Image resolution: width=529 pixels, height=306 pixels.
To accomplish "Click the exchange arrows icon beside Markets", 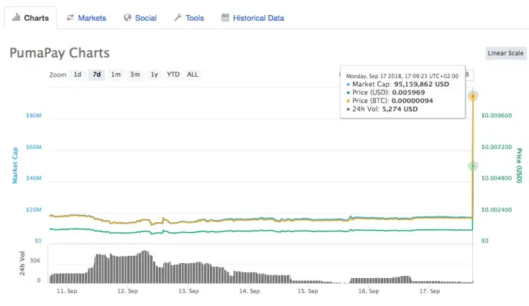I will click(70, 18).
